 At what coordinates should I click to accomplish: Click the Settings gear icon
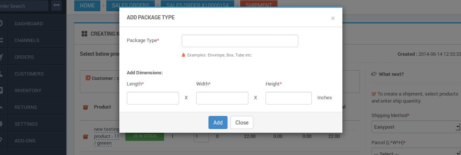tap(1, 124)
